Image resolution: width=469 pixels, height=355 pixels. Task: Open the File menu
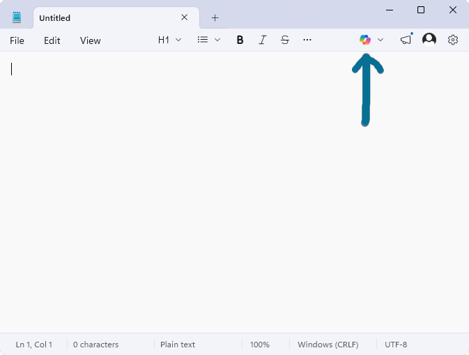pos(17,40)
